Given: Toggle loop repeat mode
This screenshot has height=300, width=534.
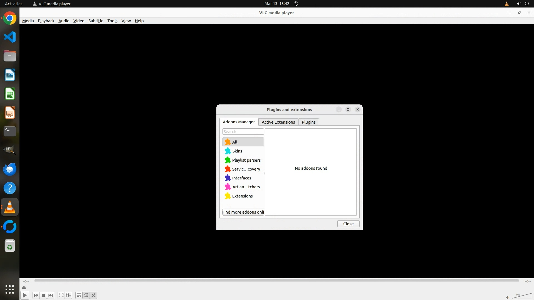Looking at the screenshot, I should point(86,295).
